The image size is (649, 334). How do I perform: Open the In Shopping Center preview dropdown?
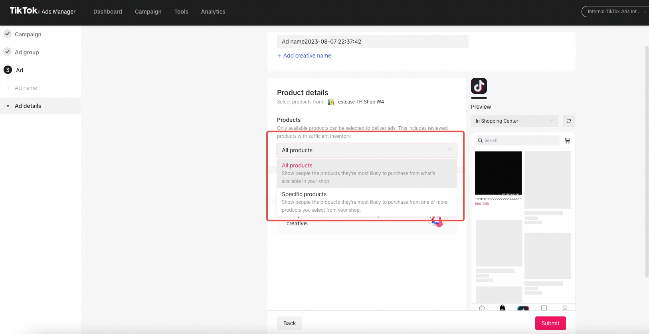point(514,121)
